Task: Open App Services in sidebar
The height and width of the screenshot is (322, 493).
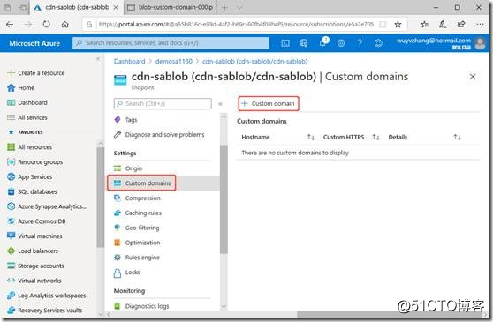Action: pyautogui.click(x=29, y=176)
